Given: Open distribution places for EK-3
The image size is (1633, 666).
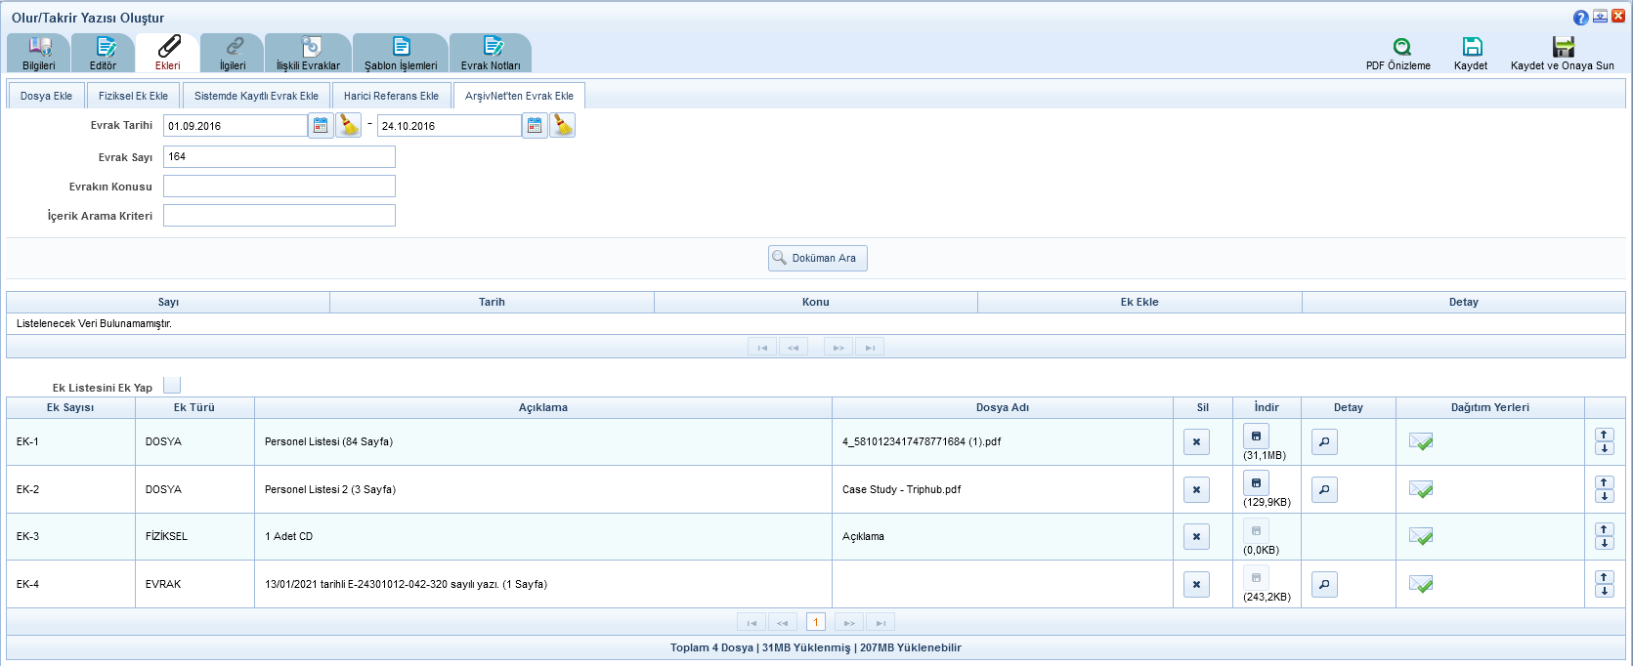Looking at the screenshot, I should tap(1421, 536).
